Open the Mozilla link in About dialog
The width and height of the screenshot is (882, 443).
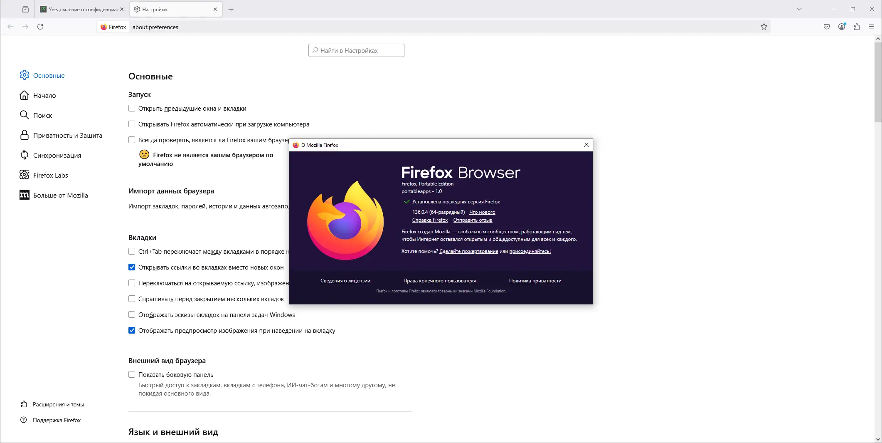(x=442, y=232)
